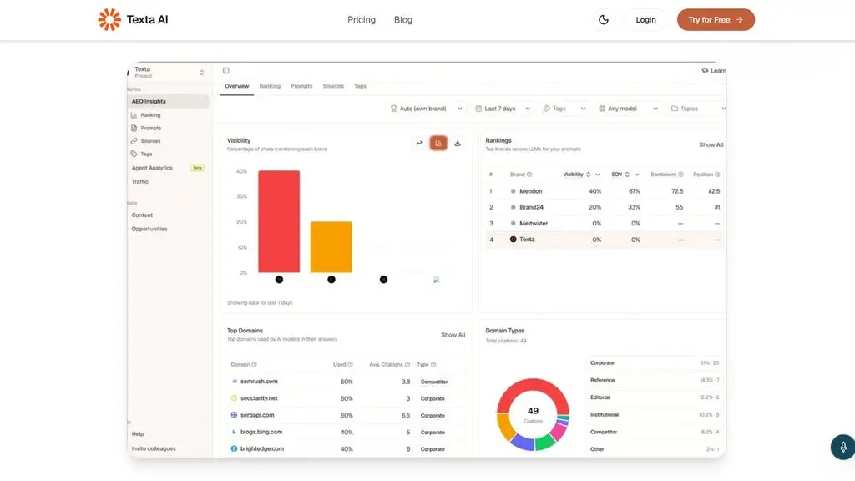855x481 pixels.
Task: Click the Texta AI sunburst logo
Action: click(109, 20)
